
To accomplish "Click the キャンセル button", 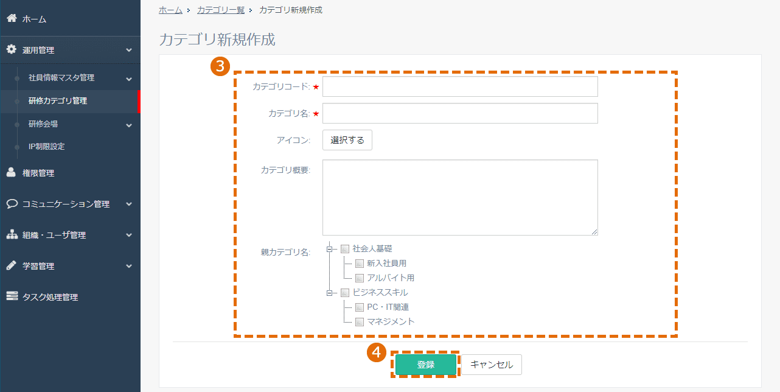I will click(x=492, y=365).
